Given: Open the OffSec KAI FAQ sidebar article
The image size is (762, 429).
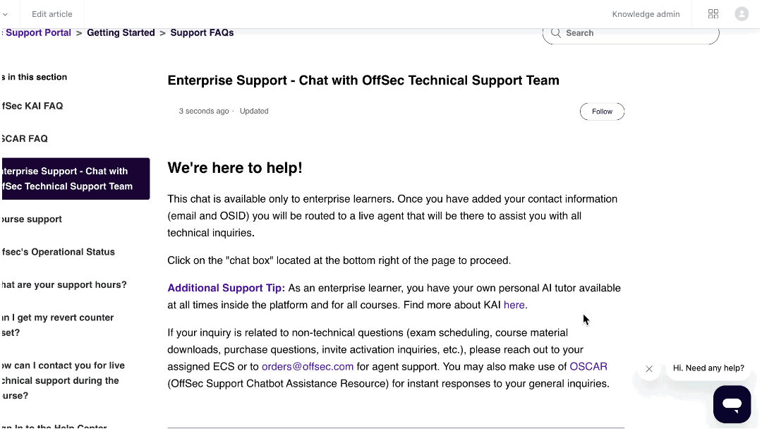Looking at the screenshot, I should click(x=32, y=106).
